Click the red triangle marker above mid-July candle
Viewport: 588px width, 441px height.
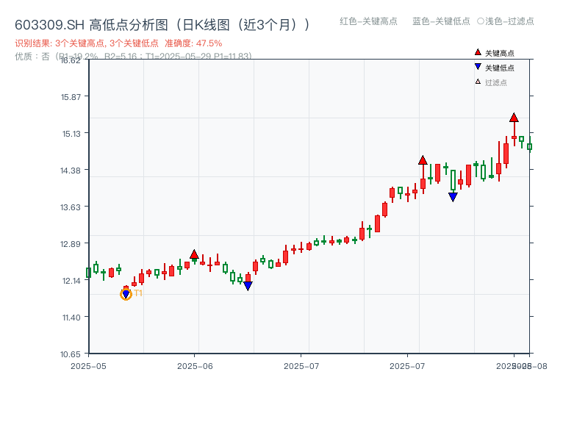(x=423, y=159)
